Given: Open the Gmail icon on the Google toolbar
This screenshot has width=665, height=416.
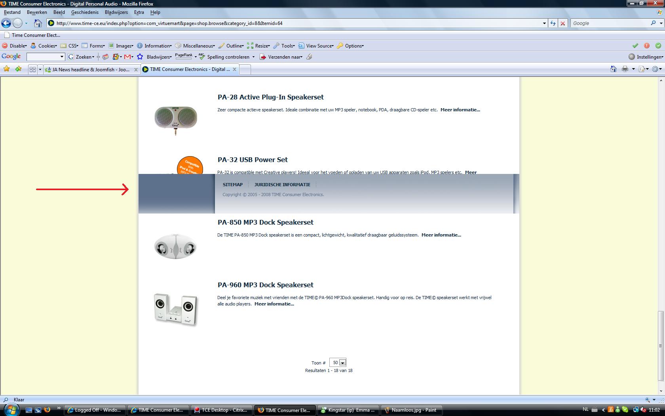Looking at the screenshot, I should [x=127, y=57].
